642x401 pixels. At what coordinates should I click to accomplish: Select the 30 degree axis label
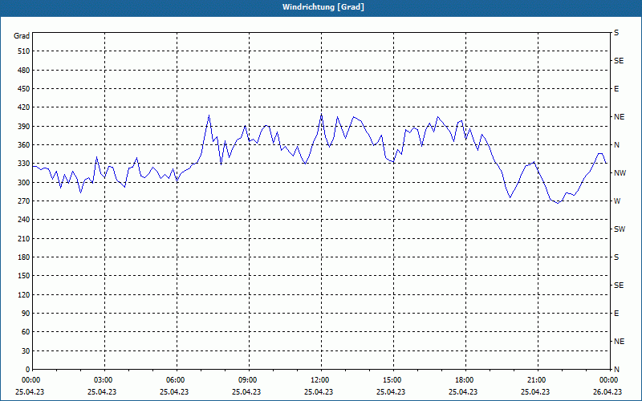26,350
